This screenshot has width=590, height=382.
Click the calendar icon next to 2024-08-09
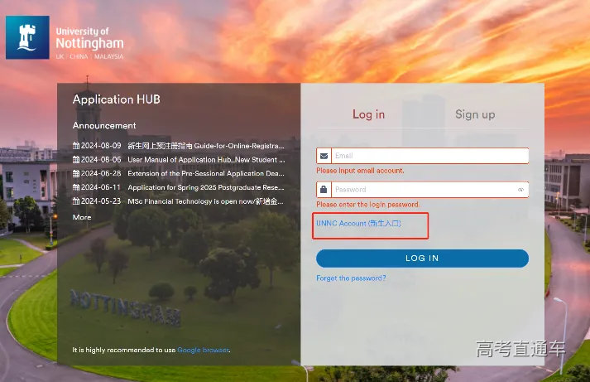76,146
